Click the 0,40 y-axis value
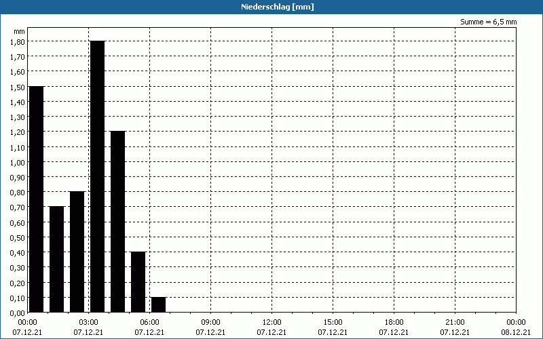Image resolution: width=543 pixels, height=339 pixels. click(18, 252)
